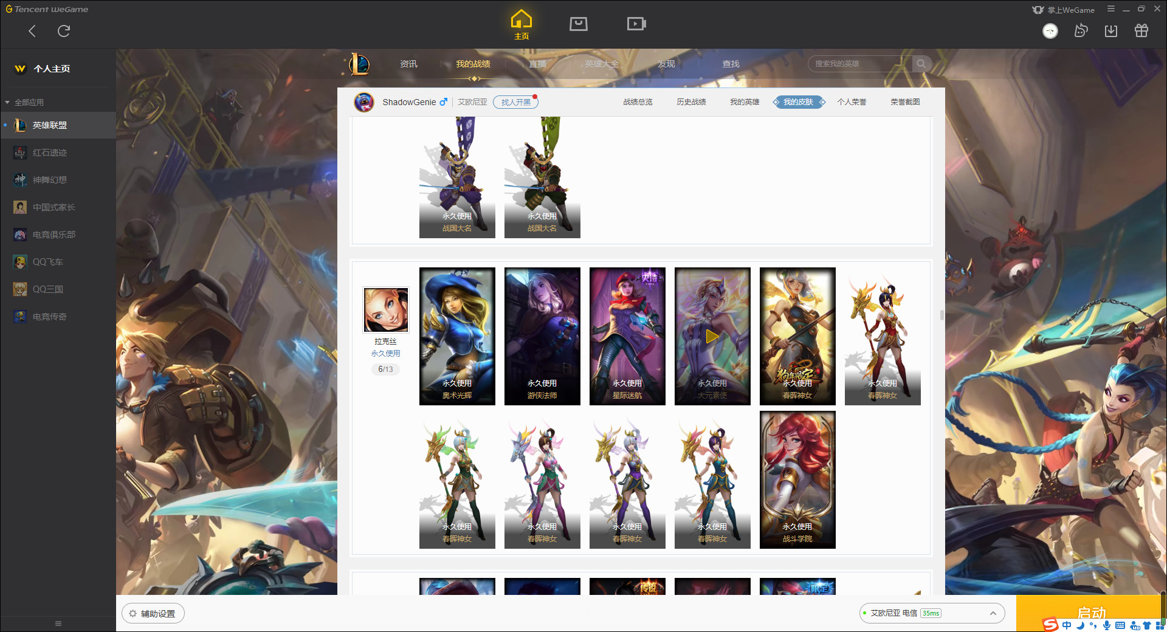Open the first 战国大名 skin card
This screenshot has height=632, width=1167.
tap(457, 177)
